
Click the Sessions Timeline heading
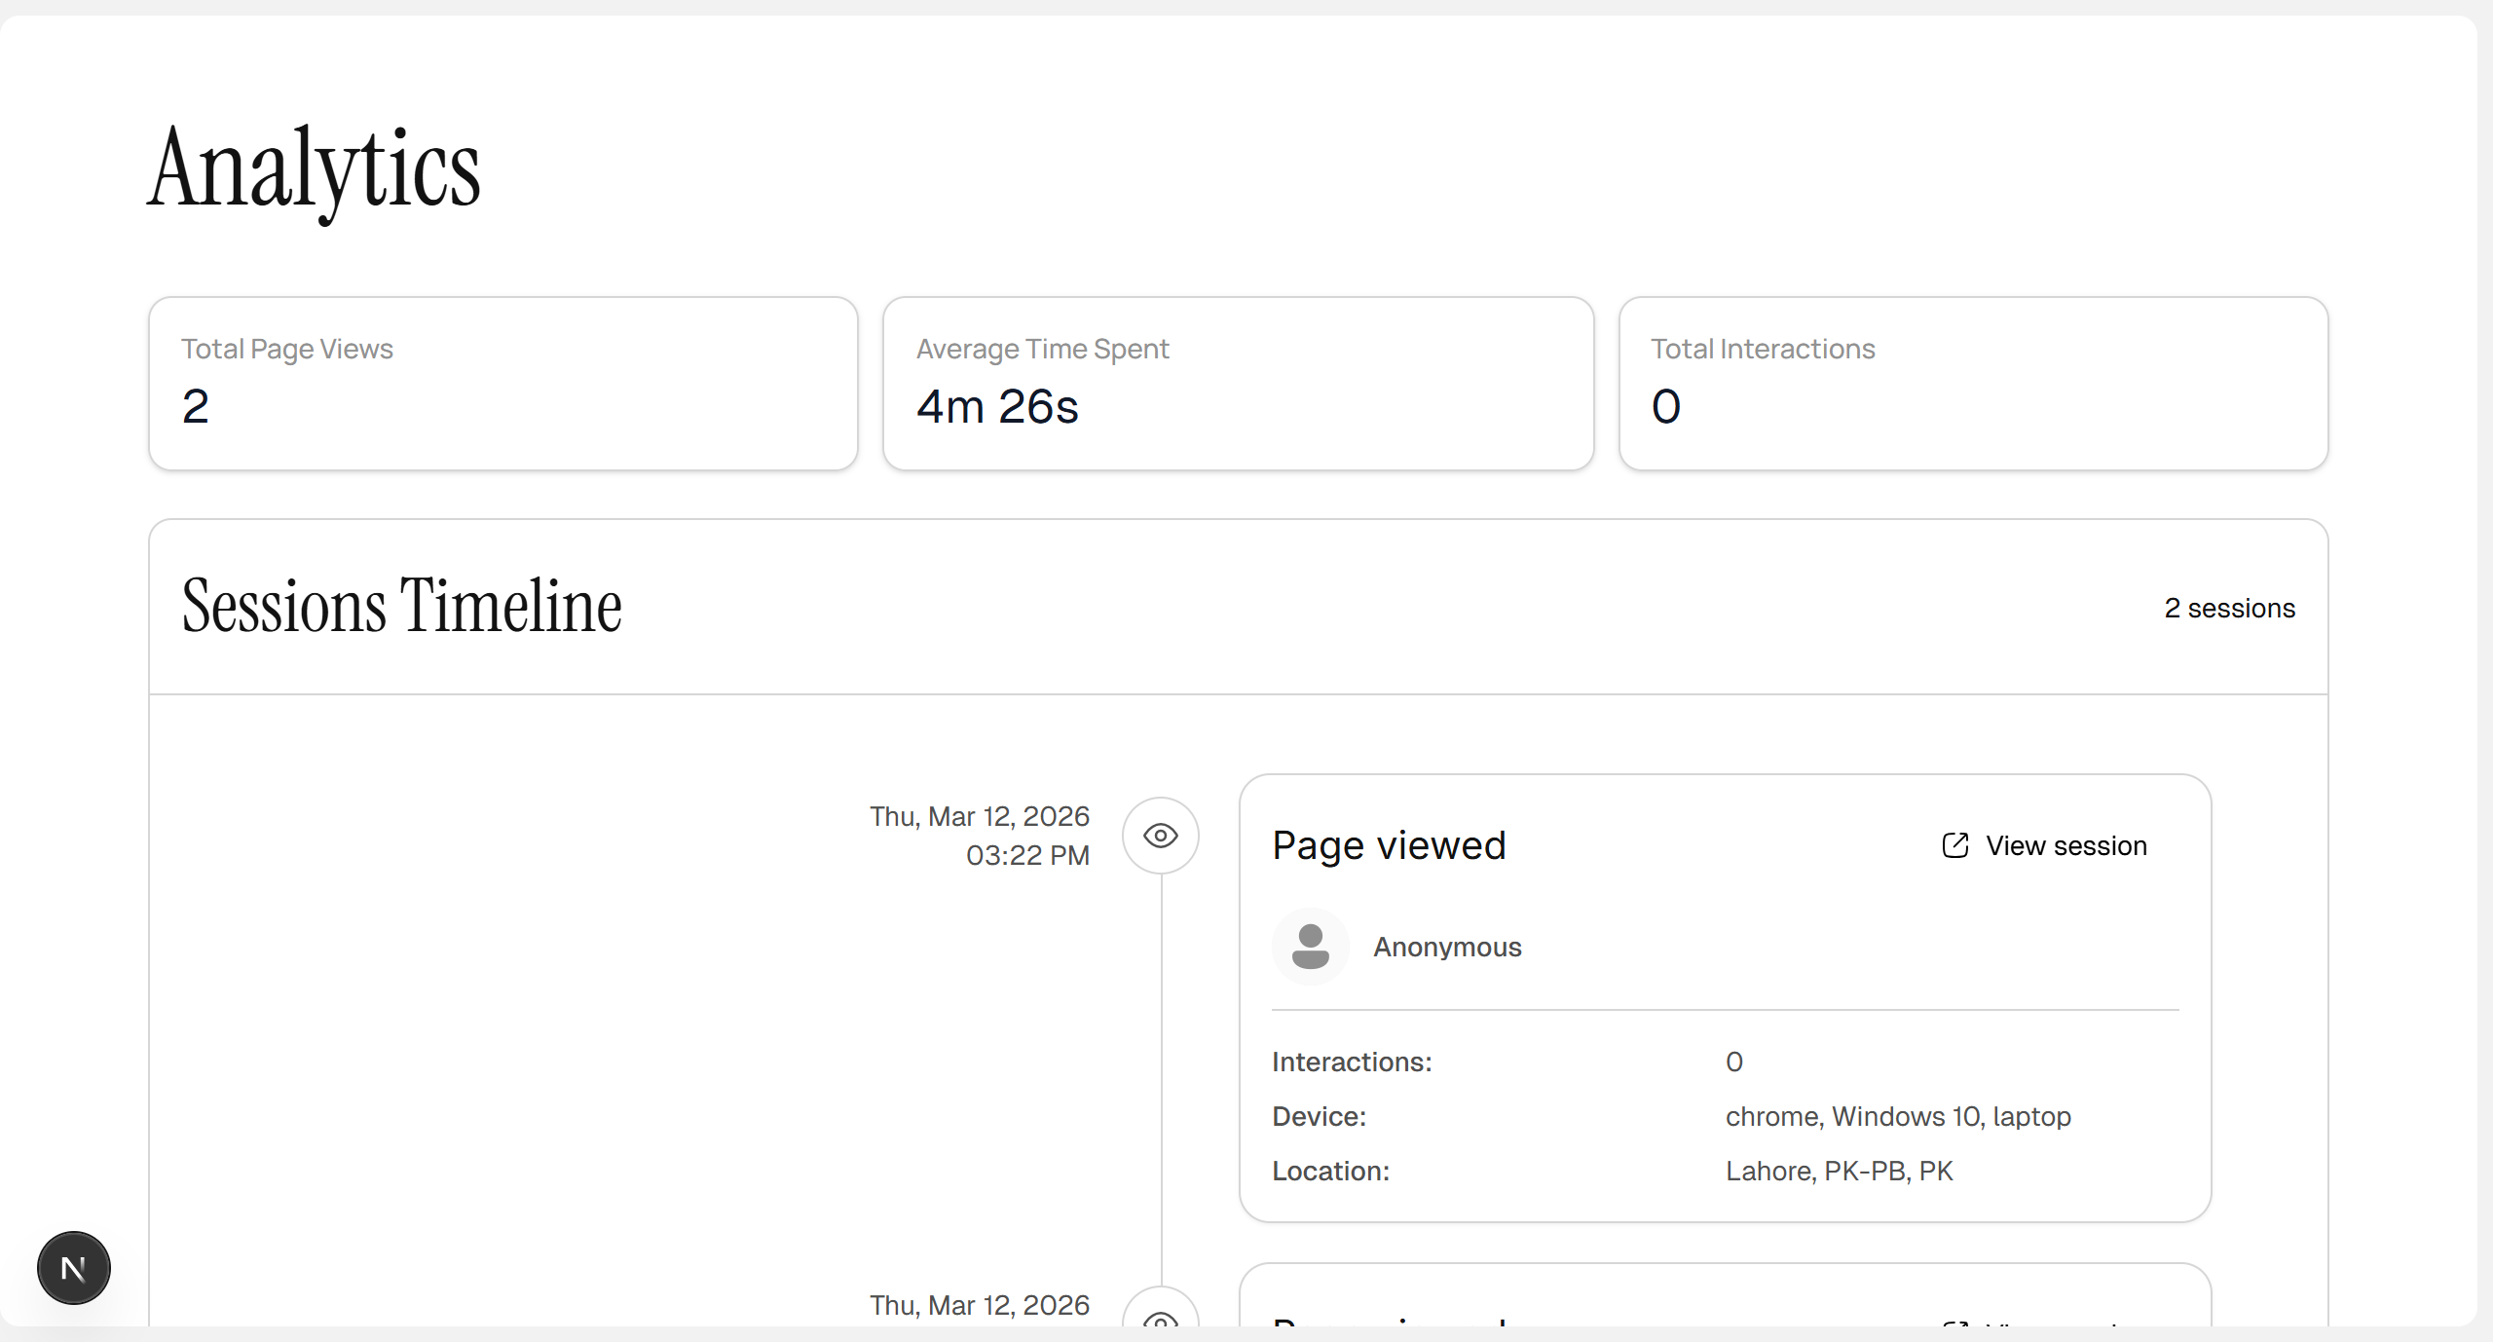click(401, 607)
